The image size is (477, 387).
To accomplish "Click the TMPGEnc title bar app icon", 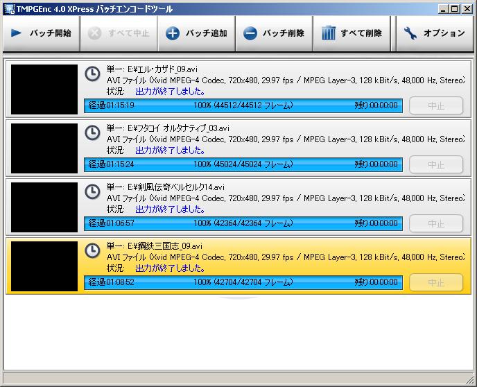I will 10,9.
